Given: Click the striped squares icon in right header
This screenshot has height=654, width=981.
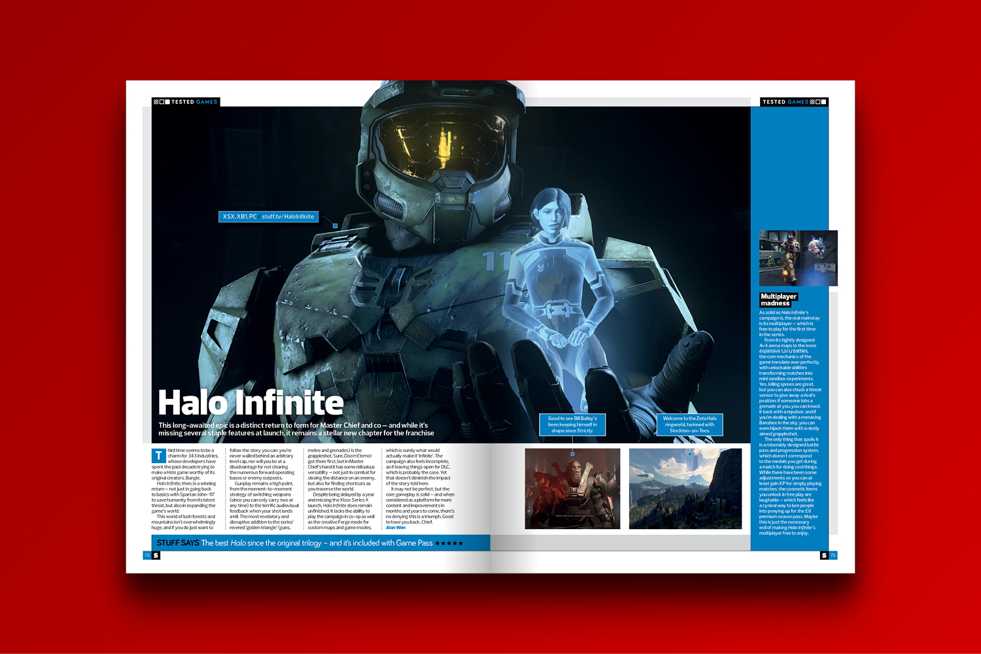Looking at the screenshot, I should [818, 102].
